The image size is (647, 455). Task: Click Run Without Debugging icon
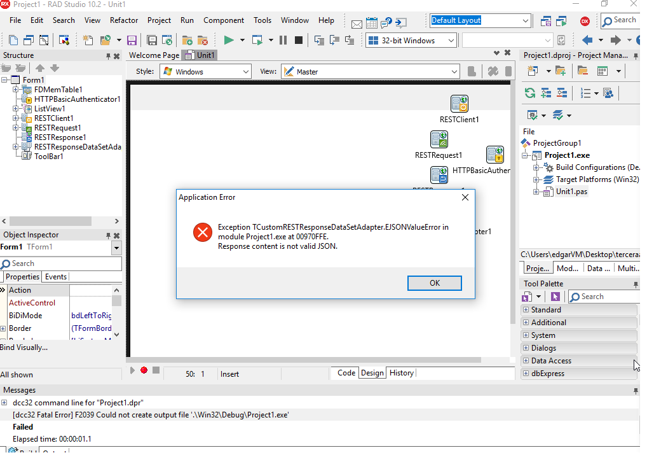[x=257, y=40]
